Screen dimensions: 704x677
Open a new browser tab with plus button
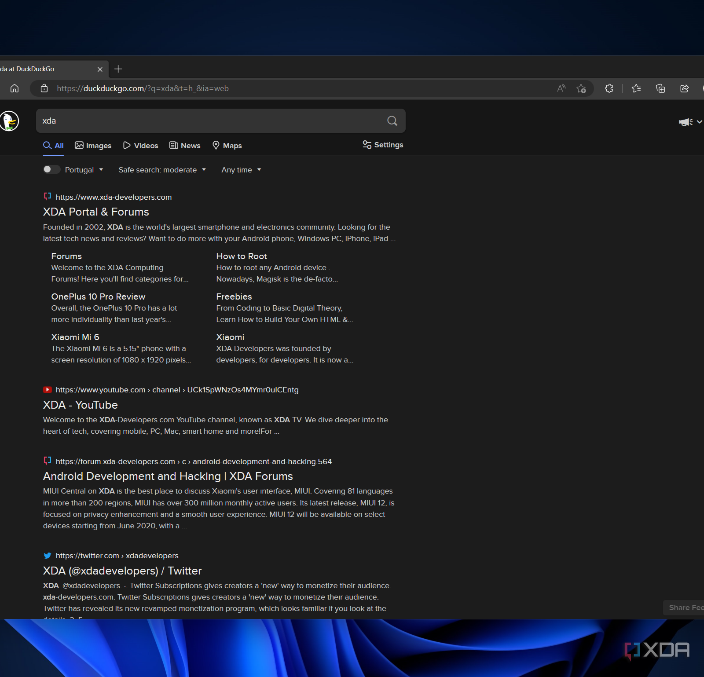[x=118, y=69]
